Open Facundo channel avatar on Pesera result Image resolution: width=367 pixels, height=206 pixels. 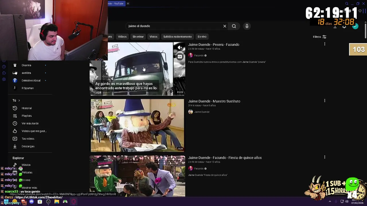pos(190,56)
